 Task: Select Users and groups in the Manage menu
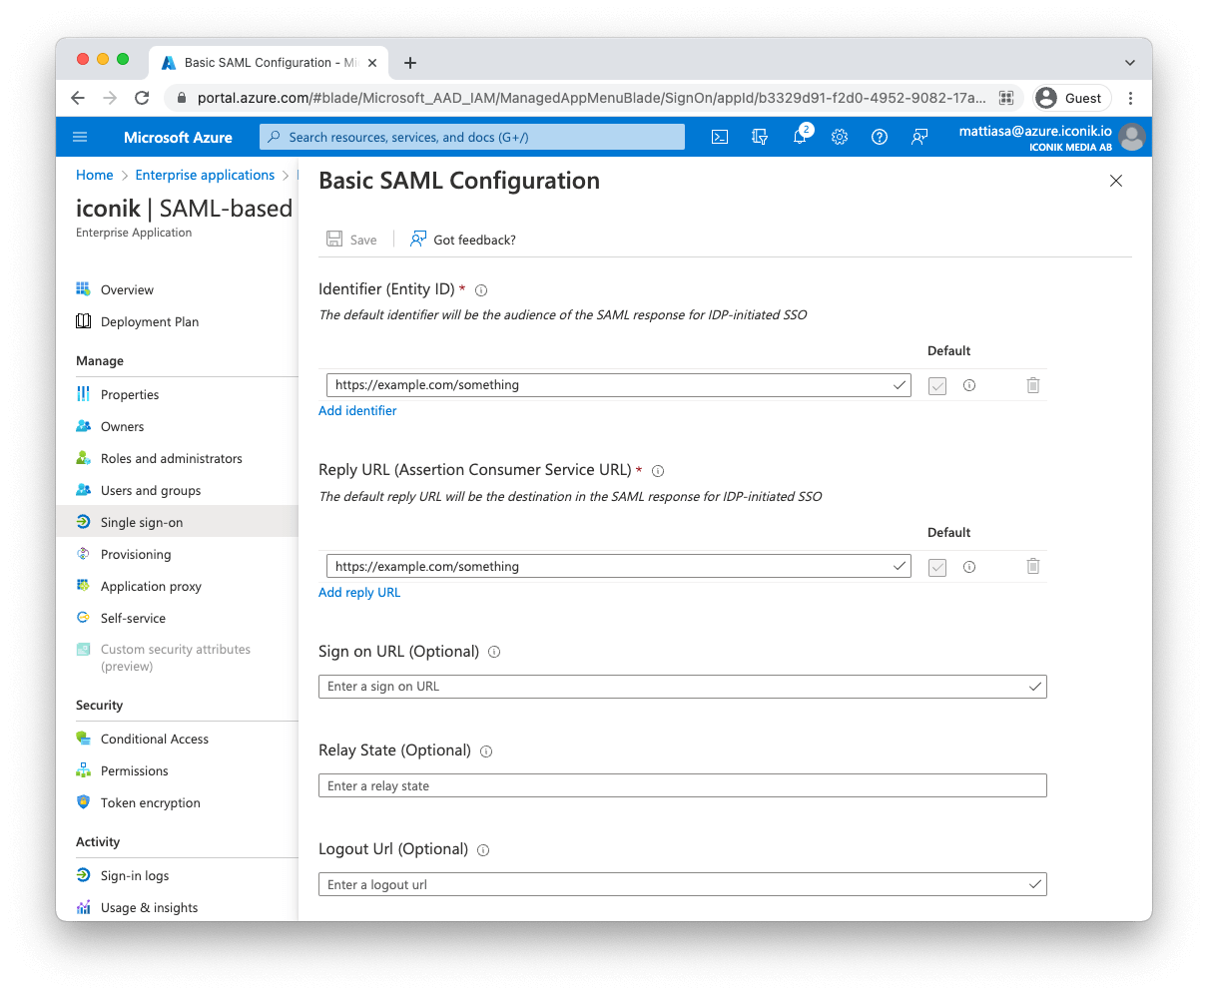[152, 490]
